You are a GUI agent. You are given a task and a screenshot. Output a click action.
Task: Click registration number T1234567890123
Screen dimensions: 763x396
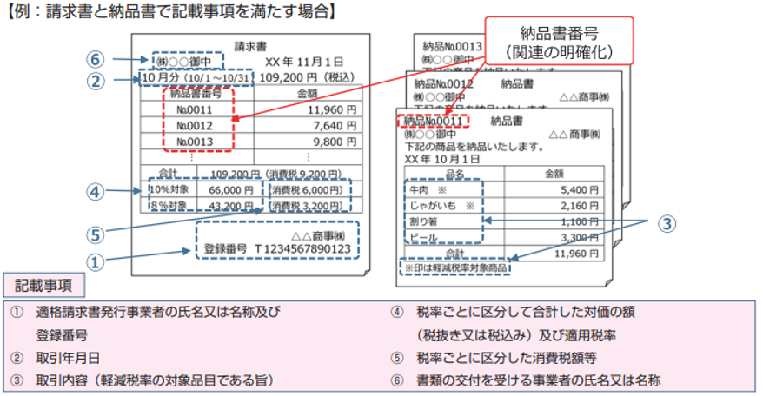point(278,249)
